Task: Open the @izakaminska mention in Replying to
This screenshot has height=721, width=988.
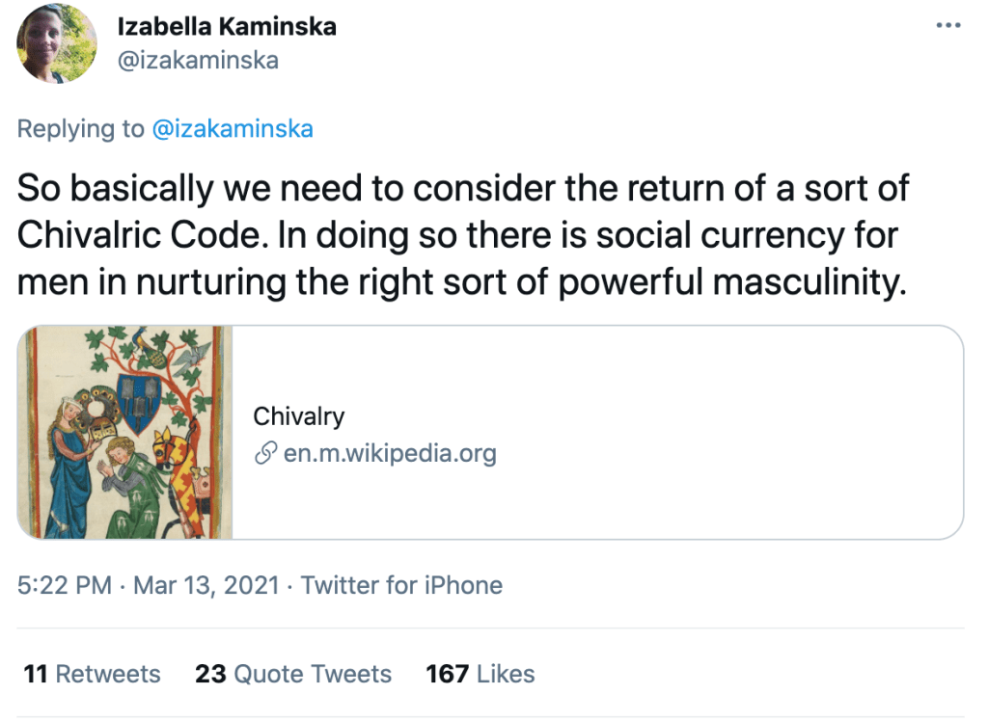Action: click(x=233, y=129)
